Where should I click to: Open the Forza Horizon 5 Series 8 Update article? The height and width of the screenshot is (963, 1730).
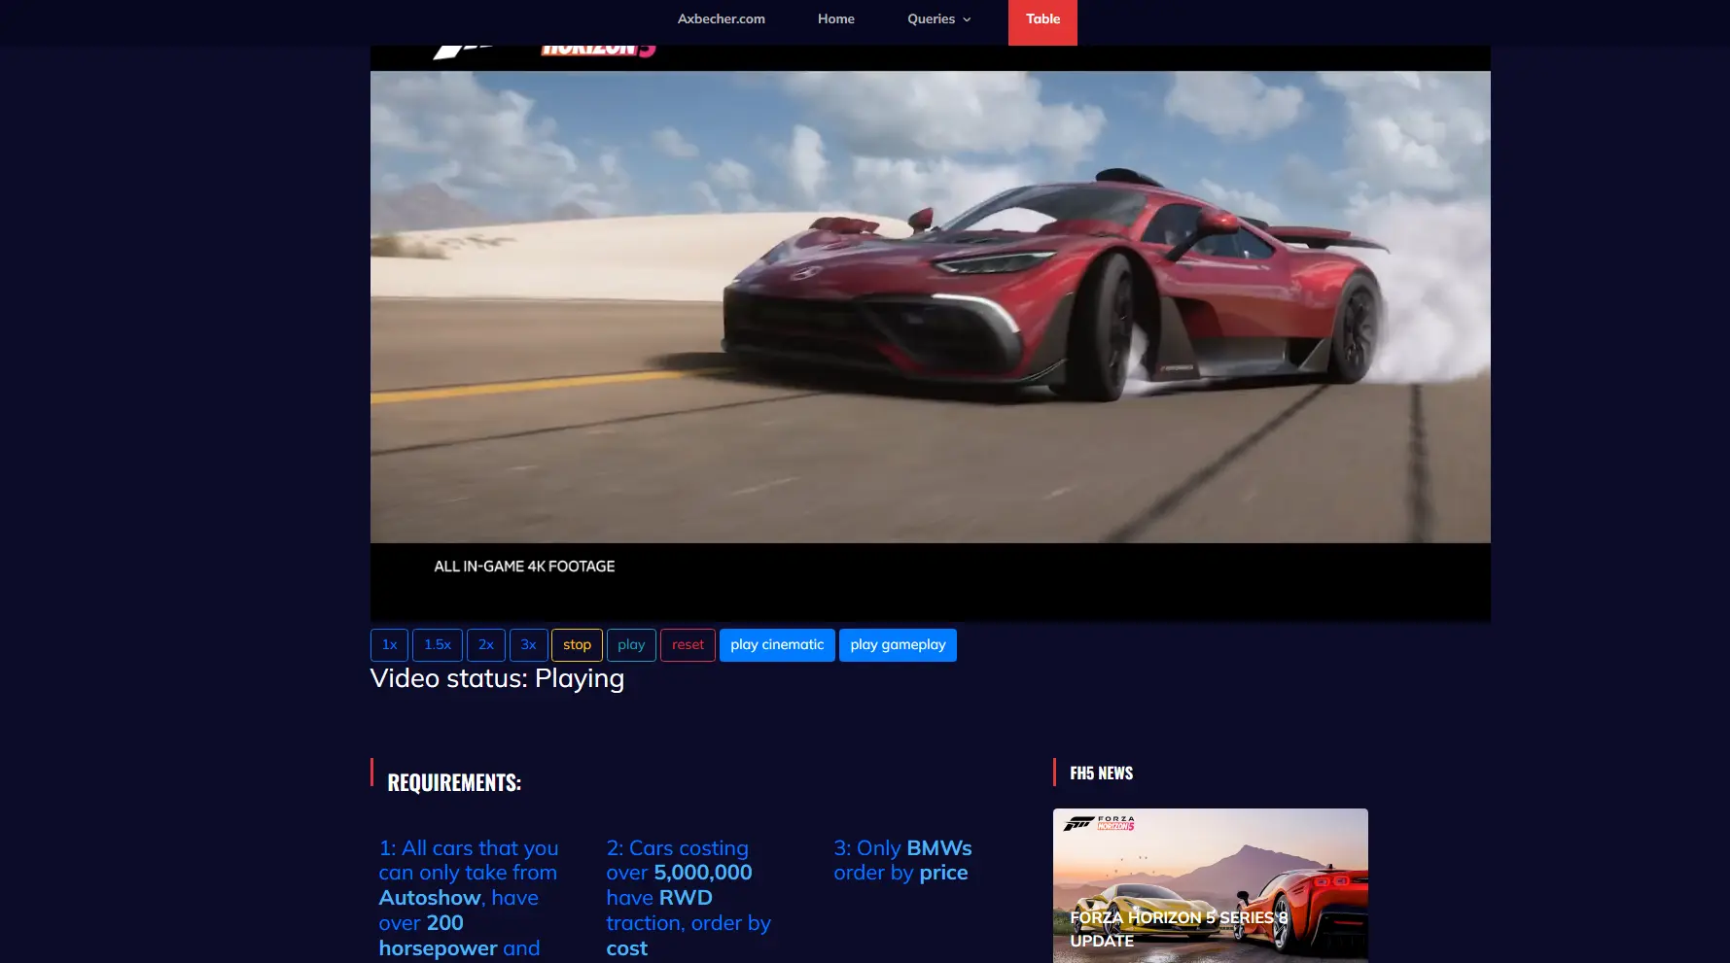pyautogui.click(x=1177, y=929)
